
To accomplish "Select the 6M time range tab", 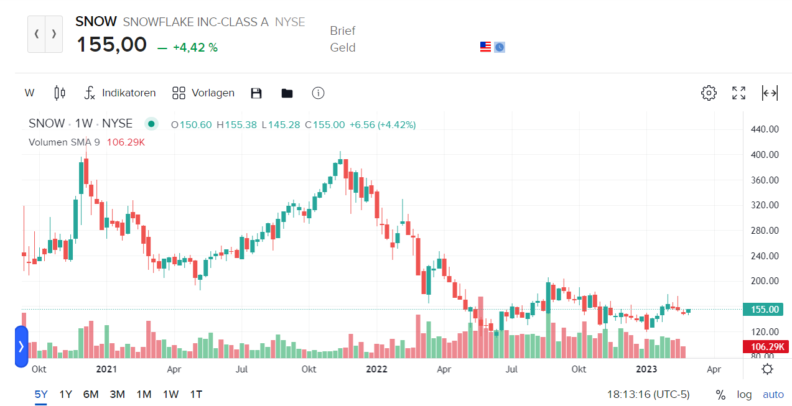I will [91, 394].
